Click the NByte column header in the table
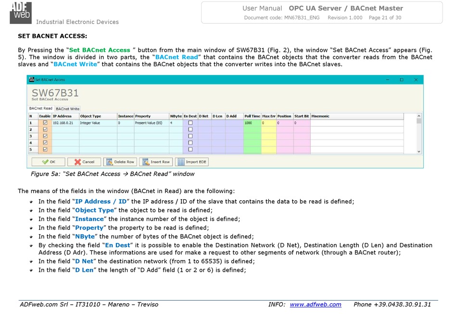The image size is (457, 314). coord(176,116)
